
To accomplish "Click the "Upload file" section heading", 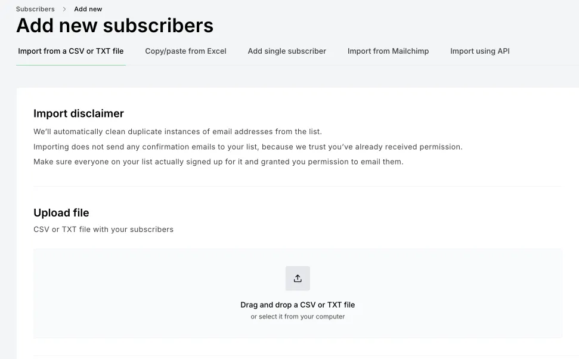I will [61, 213].
